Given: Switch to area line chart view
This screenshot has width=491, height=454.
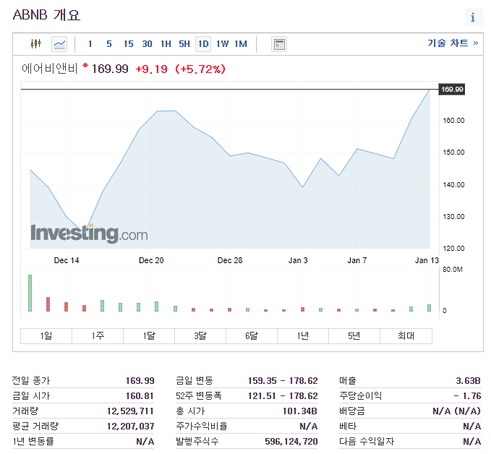Looking at the screenshot, I should tap(59, 44).
